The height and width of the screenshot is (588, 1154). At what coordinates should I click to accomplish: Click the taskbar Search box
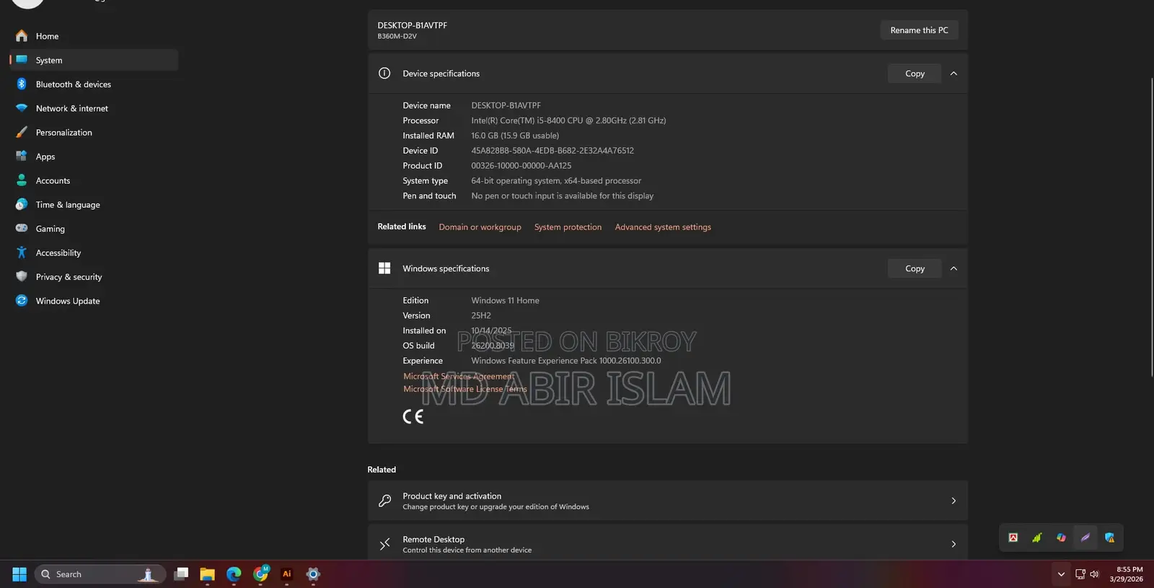tap(100, 574)
